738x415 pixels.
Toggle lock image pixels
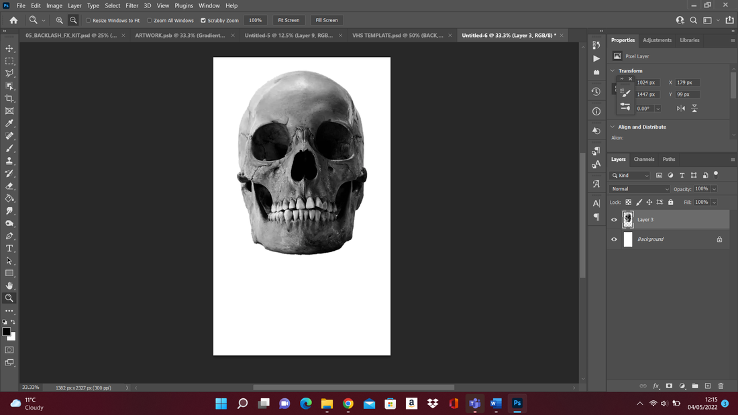tap(639, 202)
